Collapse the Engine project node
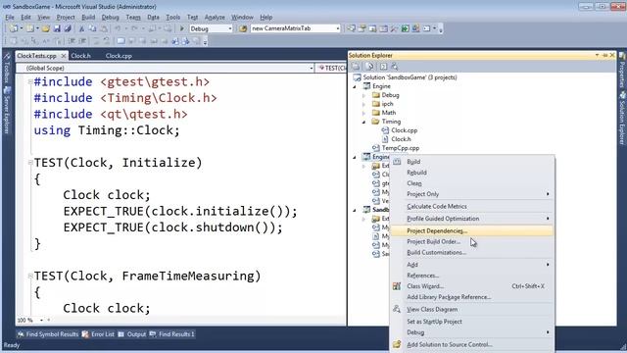The height and width of the screenshot is (353, 627). coord(355,86)
